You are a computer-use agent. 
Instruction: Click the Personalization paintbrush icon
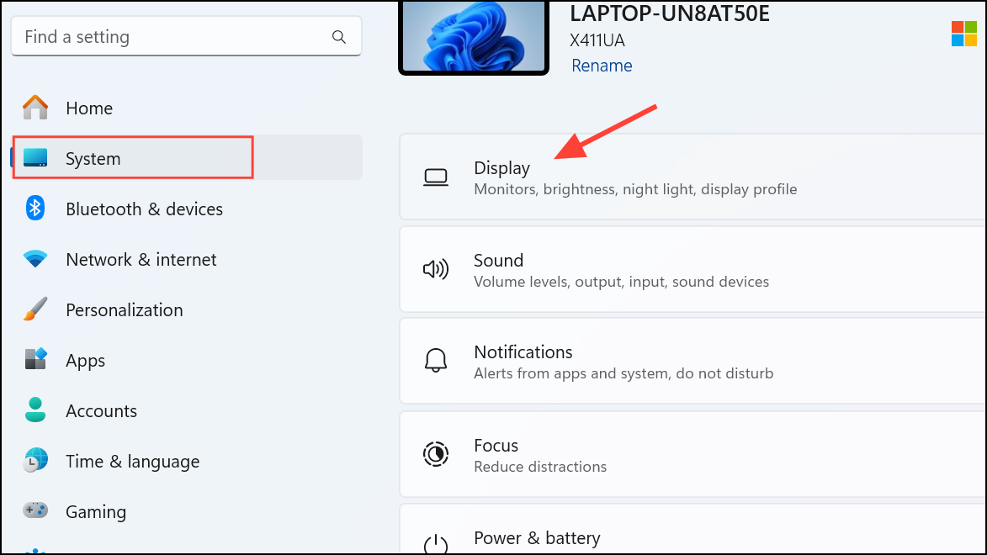tap(35, 309)
